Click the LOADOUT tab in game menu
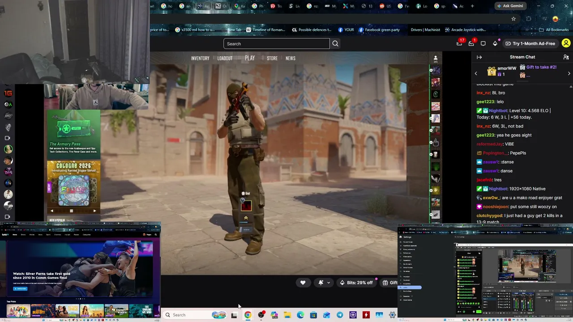 [225, 59]
